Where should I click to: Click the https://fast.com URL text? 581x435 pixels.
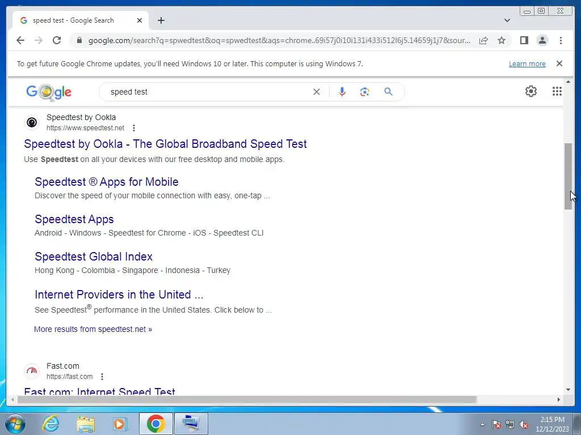tap(69, 377)
